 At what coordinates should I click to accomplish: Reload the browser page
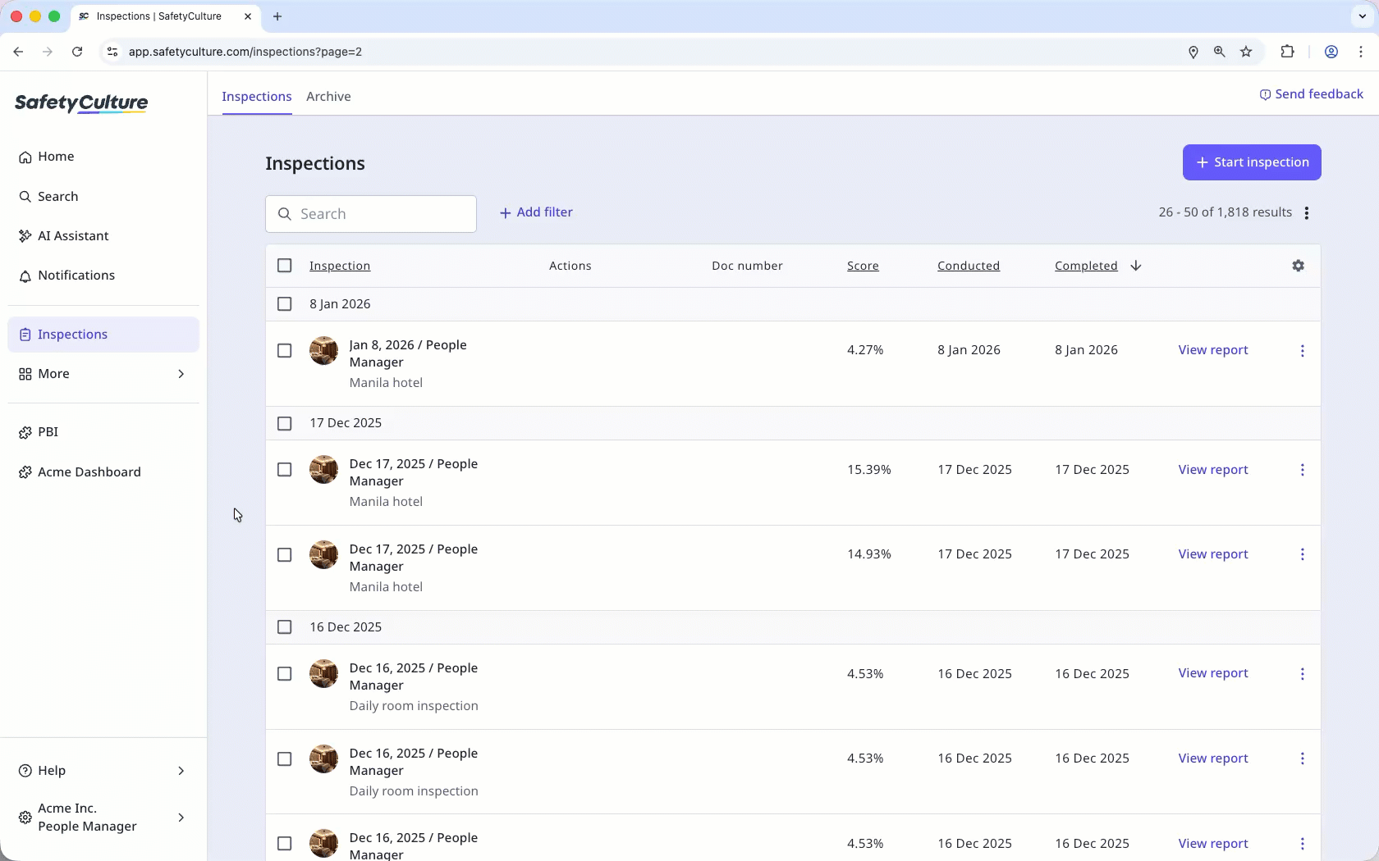click(x=77, y=52)
